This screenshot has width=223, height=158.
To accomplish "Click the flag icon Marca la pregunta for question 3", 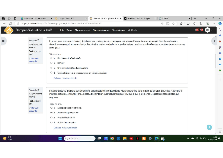I will tap(30, 108).
